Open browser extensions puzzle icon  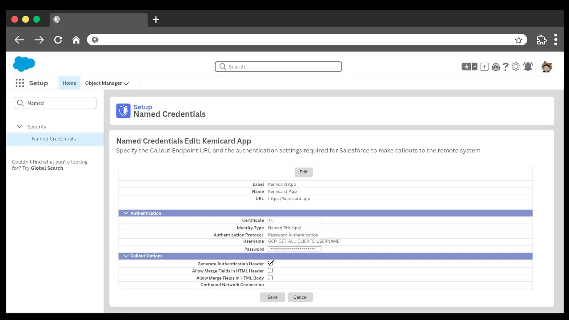click(x=541, y=40)
